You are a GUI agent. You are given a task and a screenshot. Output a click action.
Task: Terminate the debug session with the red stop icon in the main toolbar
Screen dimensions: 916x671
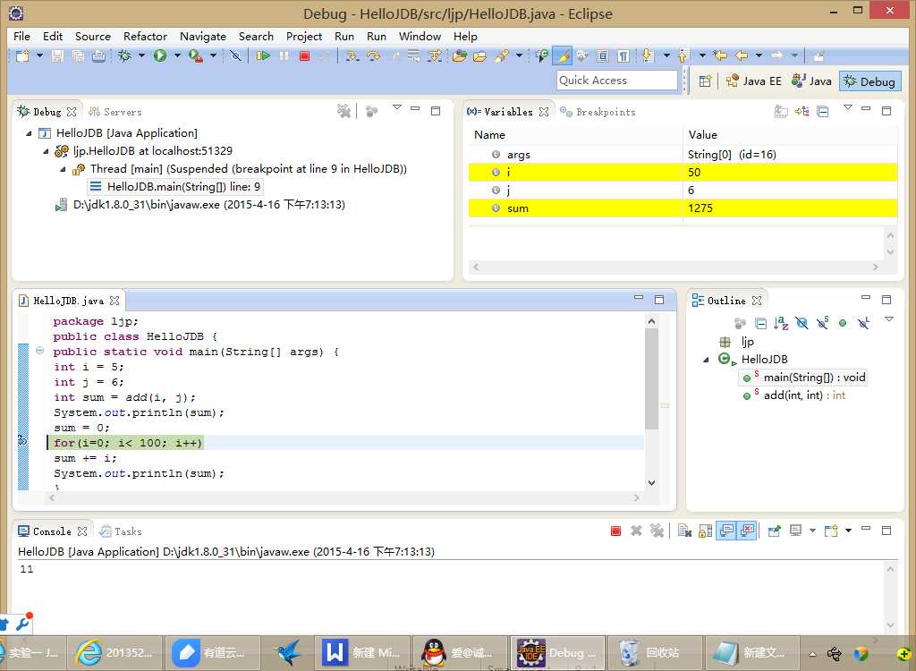[304, 55]
